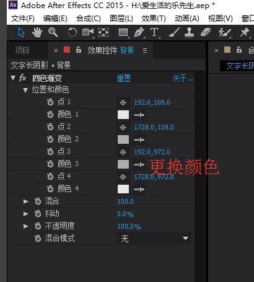Select the Horizontal Type tool
254x282 pixels.
click(x=154, y=32)
